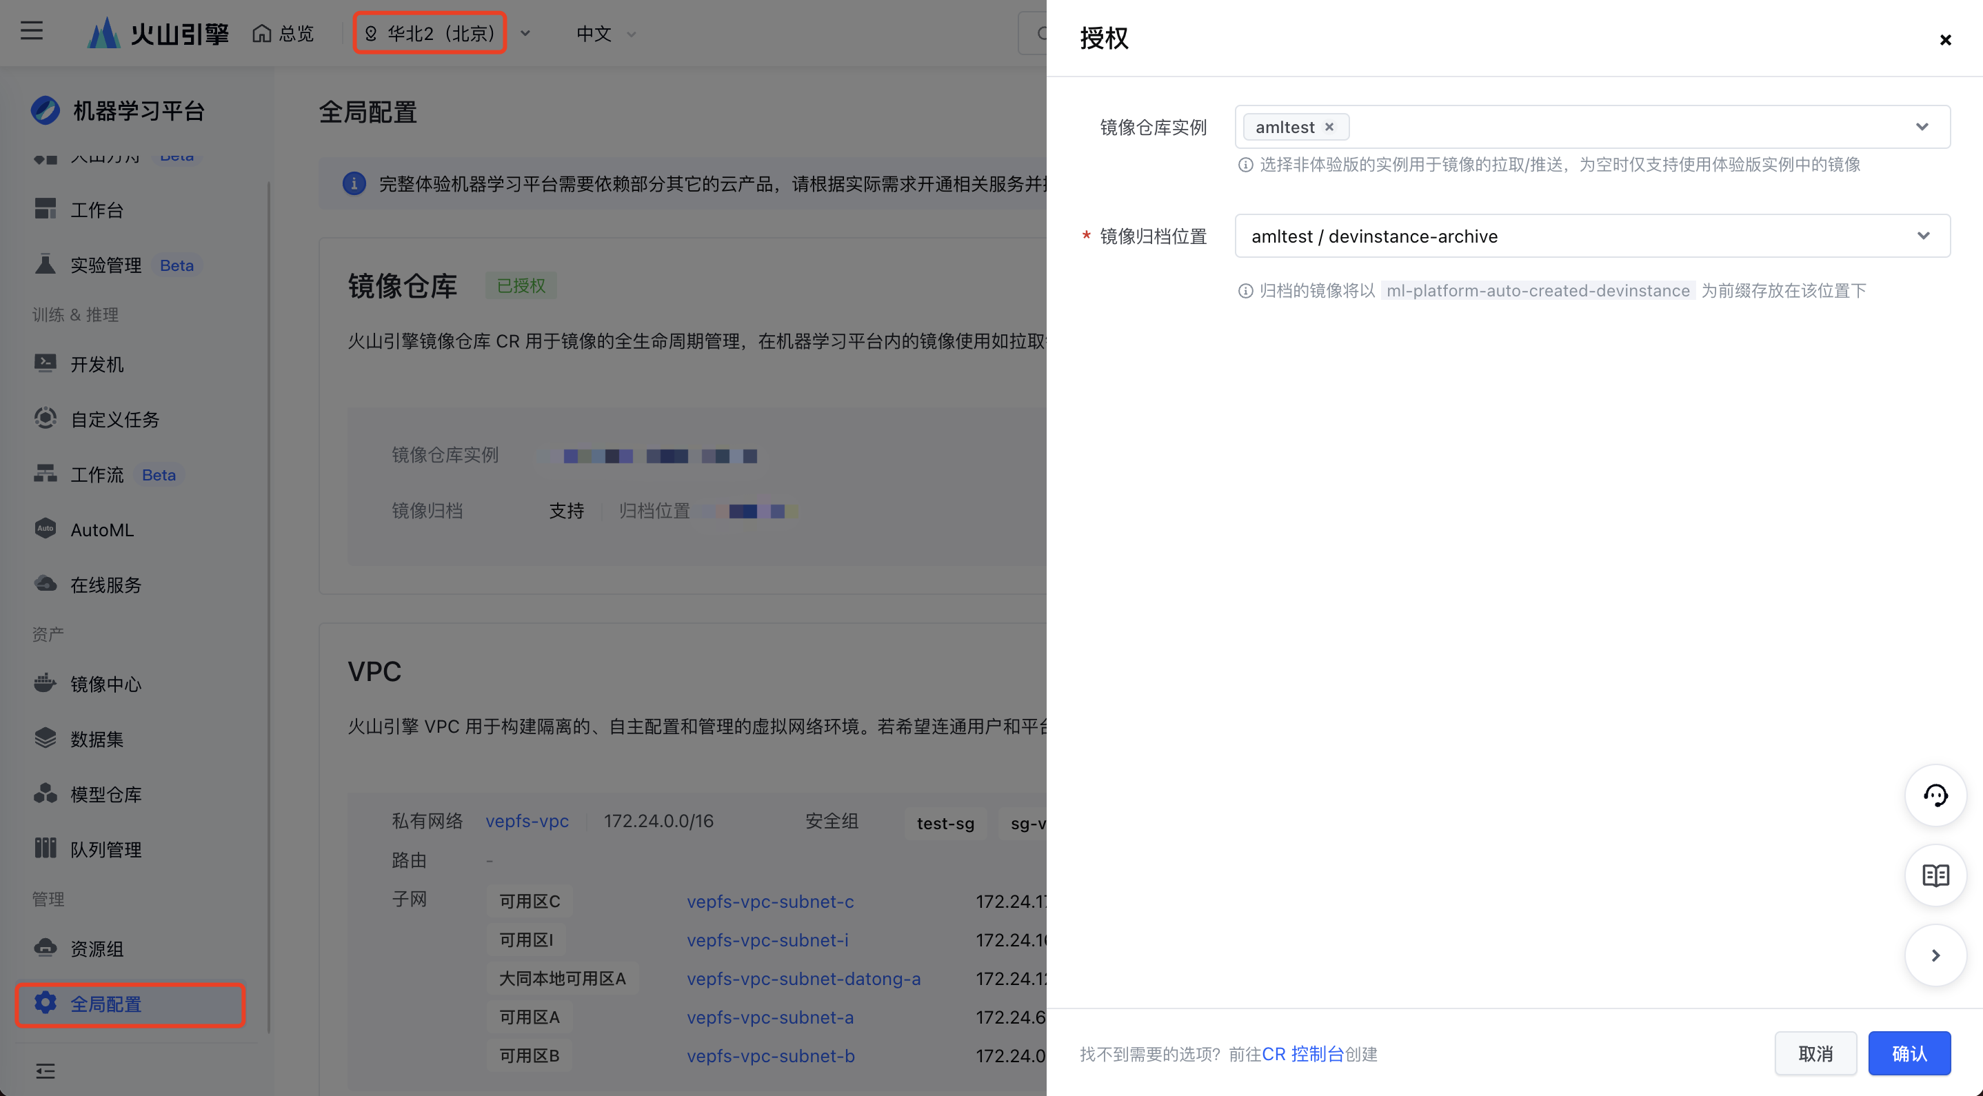
Task: Click info icon in the blue notice banner
Action: point(354,183)
